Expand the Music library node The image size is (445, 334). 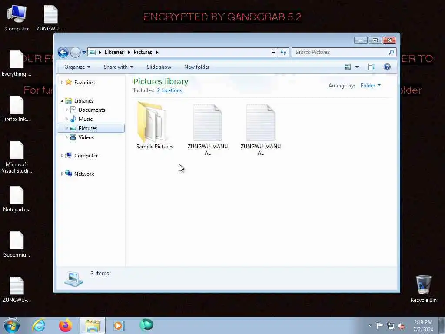[66, 119]
